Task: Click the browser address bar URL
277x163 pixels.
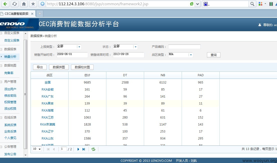Action: [x=98, y=4]
